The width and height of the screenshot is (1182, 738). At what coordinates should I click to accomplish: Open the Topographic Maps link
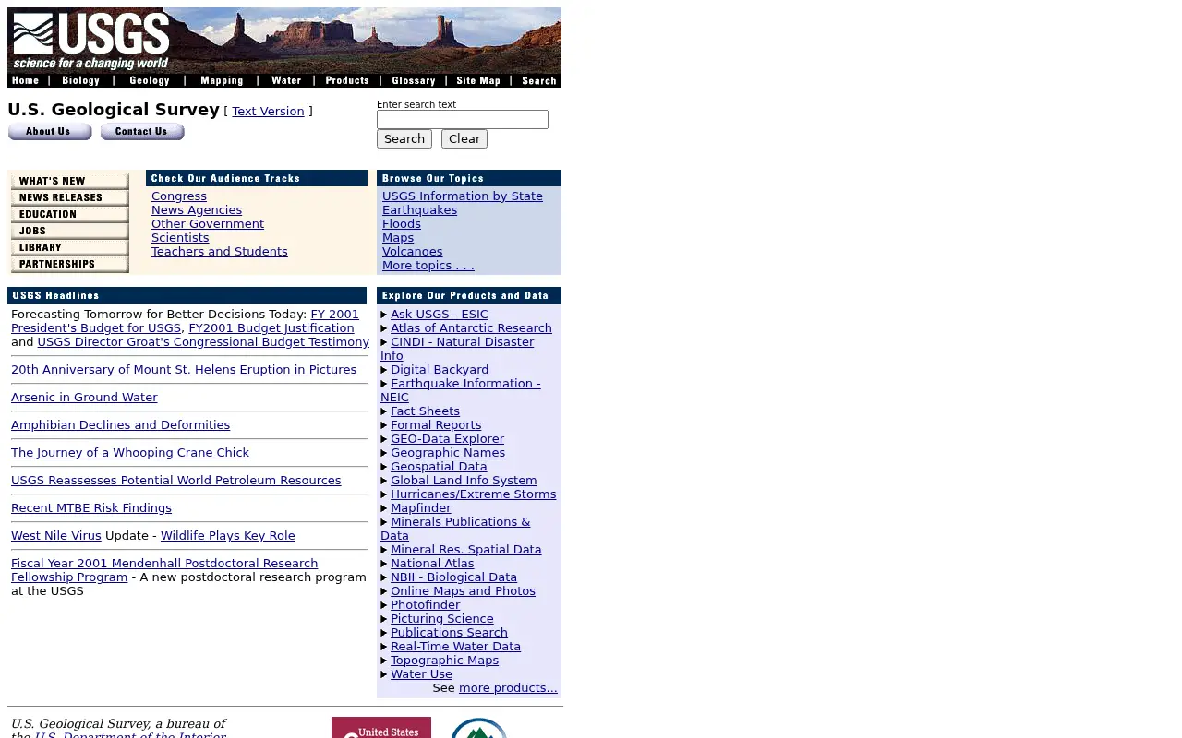(x=444, y=661)
